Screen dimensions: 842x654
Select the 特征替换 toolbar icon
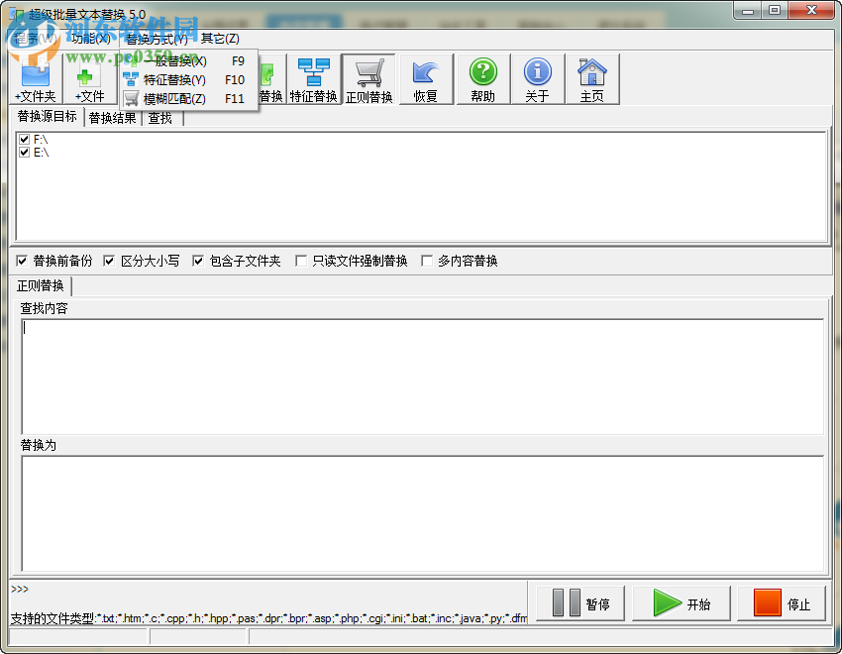coord(315,77)
